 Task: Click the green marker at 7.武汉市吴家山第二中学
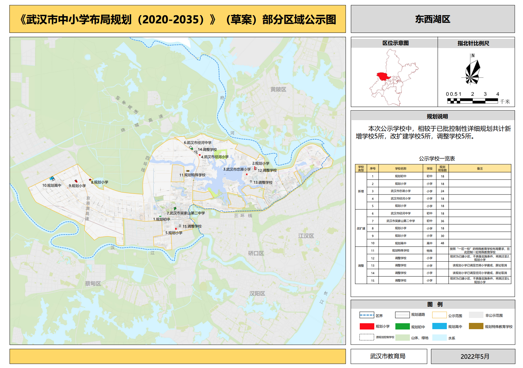pos(175,208)
